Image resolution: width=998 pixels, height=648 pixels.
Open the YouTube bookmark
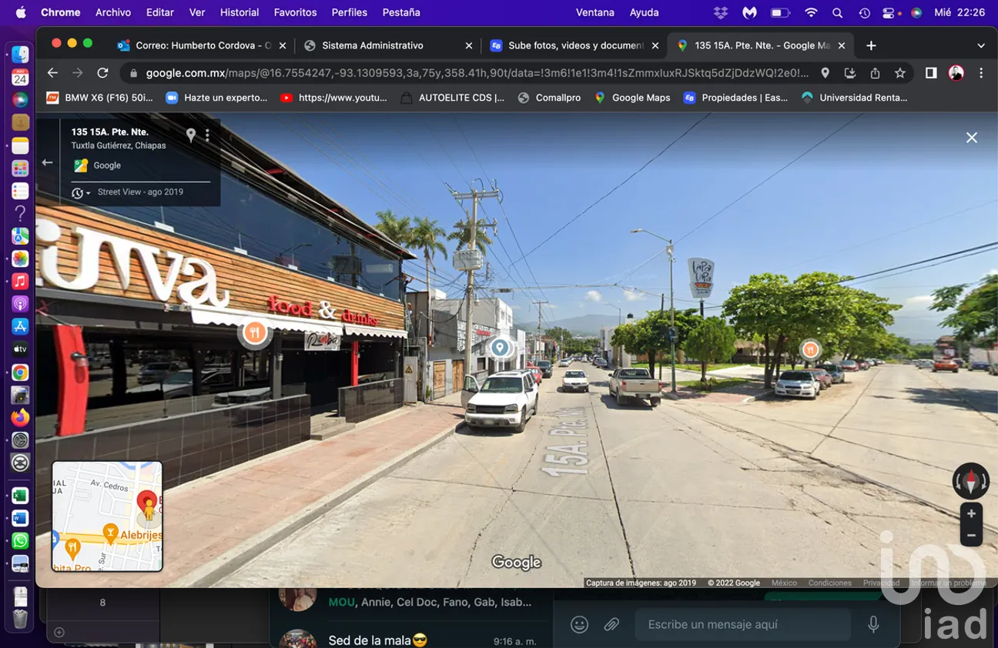coord(334,98)
